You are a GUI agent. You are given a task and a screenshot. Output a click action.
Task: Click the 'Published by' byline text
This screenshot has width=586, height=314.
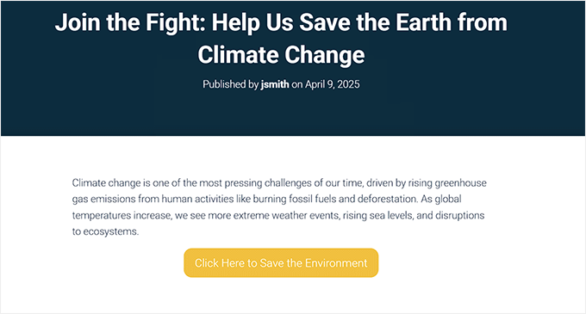(x=231, y=84)
